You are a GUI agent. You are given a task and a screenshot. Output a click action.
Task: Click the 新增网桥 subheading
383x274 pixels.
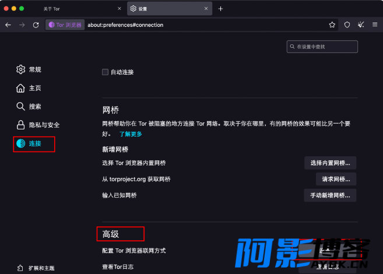click(x=115, y=149)
